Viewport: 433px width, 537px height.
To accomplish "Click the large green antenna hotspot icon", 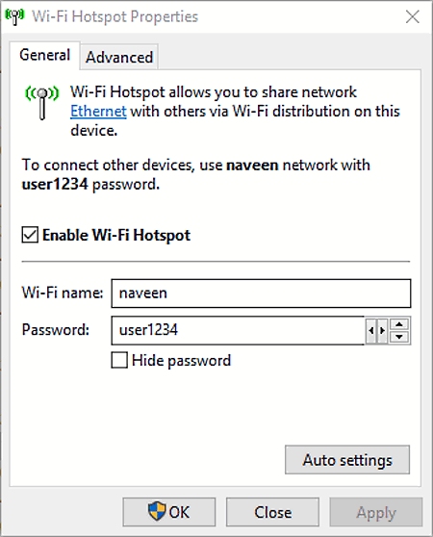I will coord(42,103).
